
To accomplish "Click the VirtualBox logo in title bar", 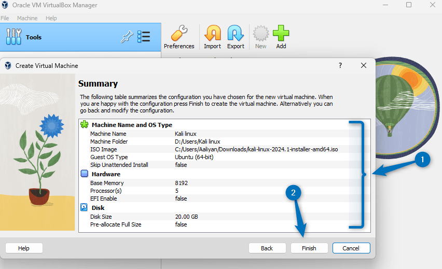I will point(5,5).
